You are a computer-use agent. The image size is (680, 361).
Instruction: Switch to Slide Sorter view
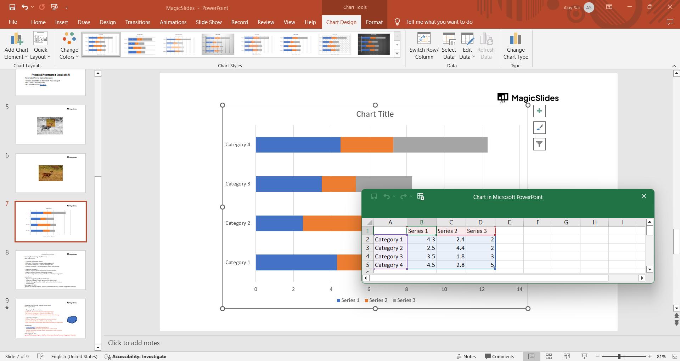click(549, 356)
